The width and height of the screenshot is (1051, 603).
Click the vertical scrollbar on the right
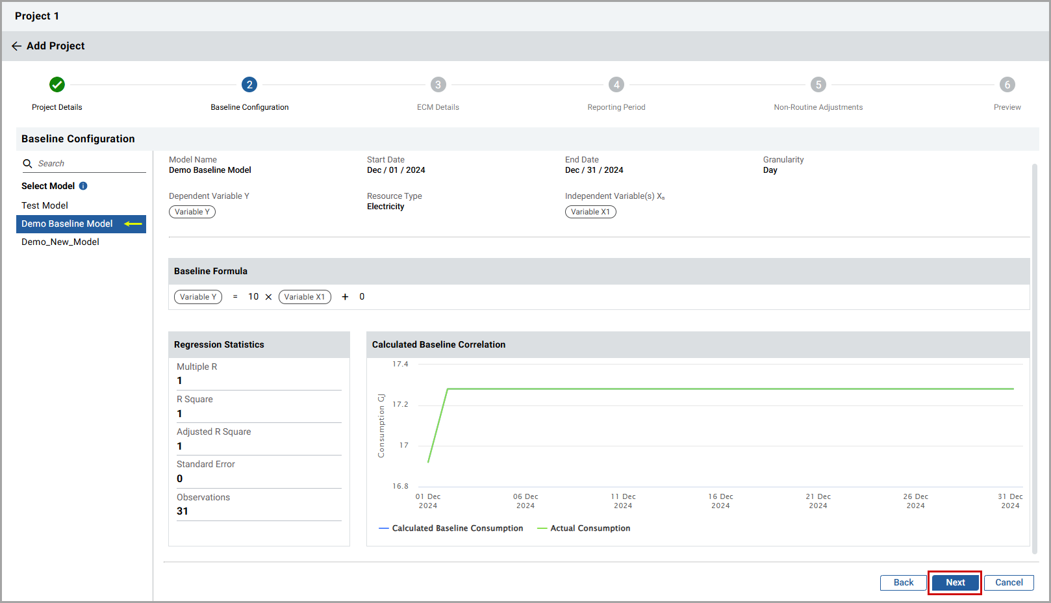point(1035,357)
